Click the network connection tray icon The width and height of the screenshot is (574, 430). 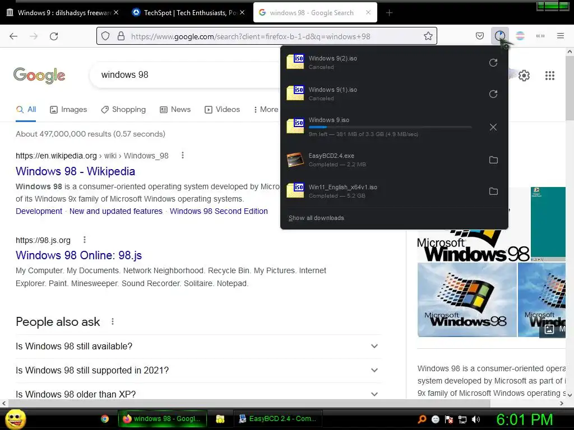pos(462,419)
